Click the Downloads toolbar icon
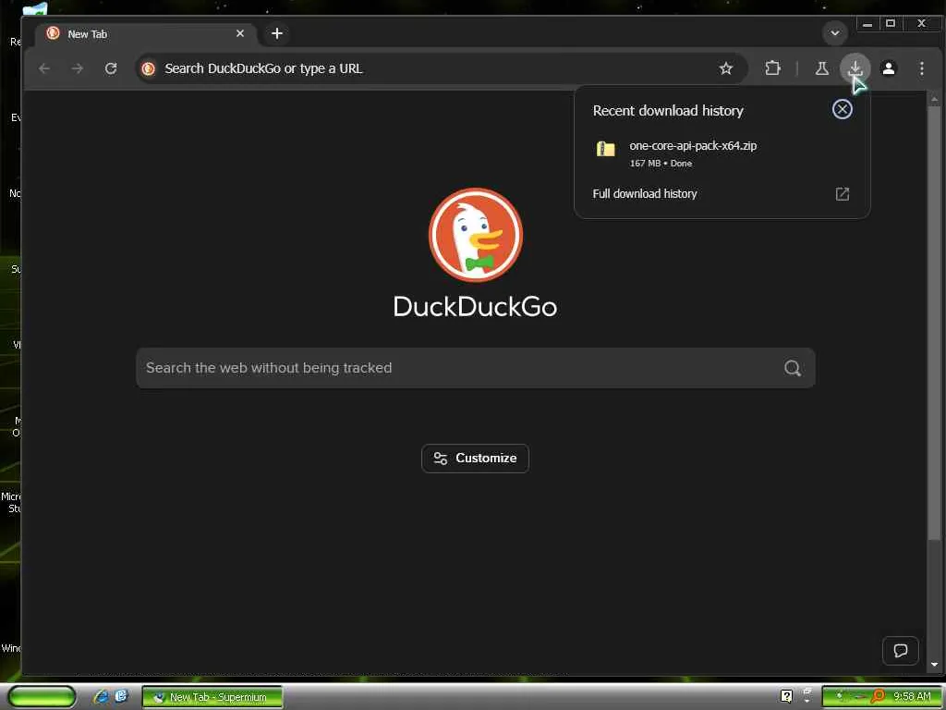 tap(855, 68)
